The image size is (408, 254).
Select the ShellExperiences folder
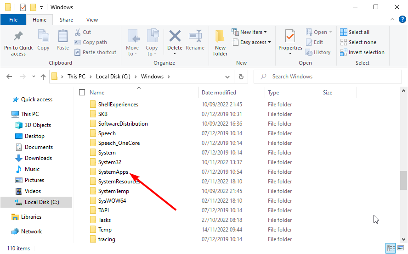[x=118, y=105]
